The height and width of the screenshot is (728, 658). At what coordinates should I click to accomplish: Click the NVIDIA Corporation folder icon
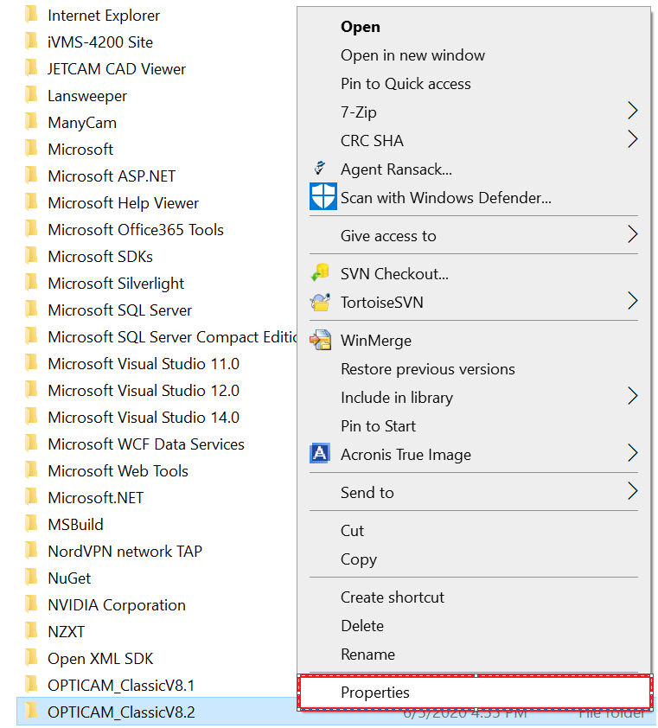pos(32,604)
